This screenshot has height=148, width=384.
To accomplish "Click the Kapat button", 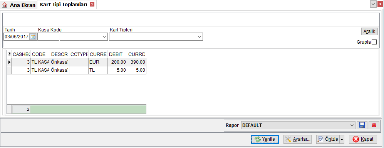I will click(363, 140).
